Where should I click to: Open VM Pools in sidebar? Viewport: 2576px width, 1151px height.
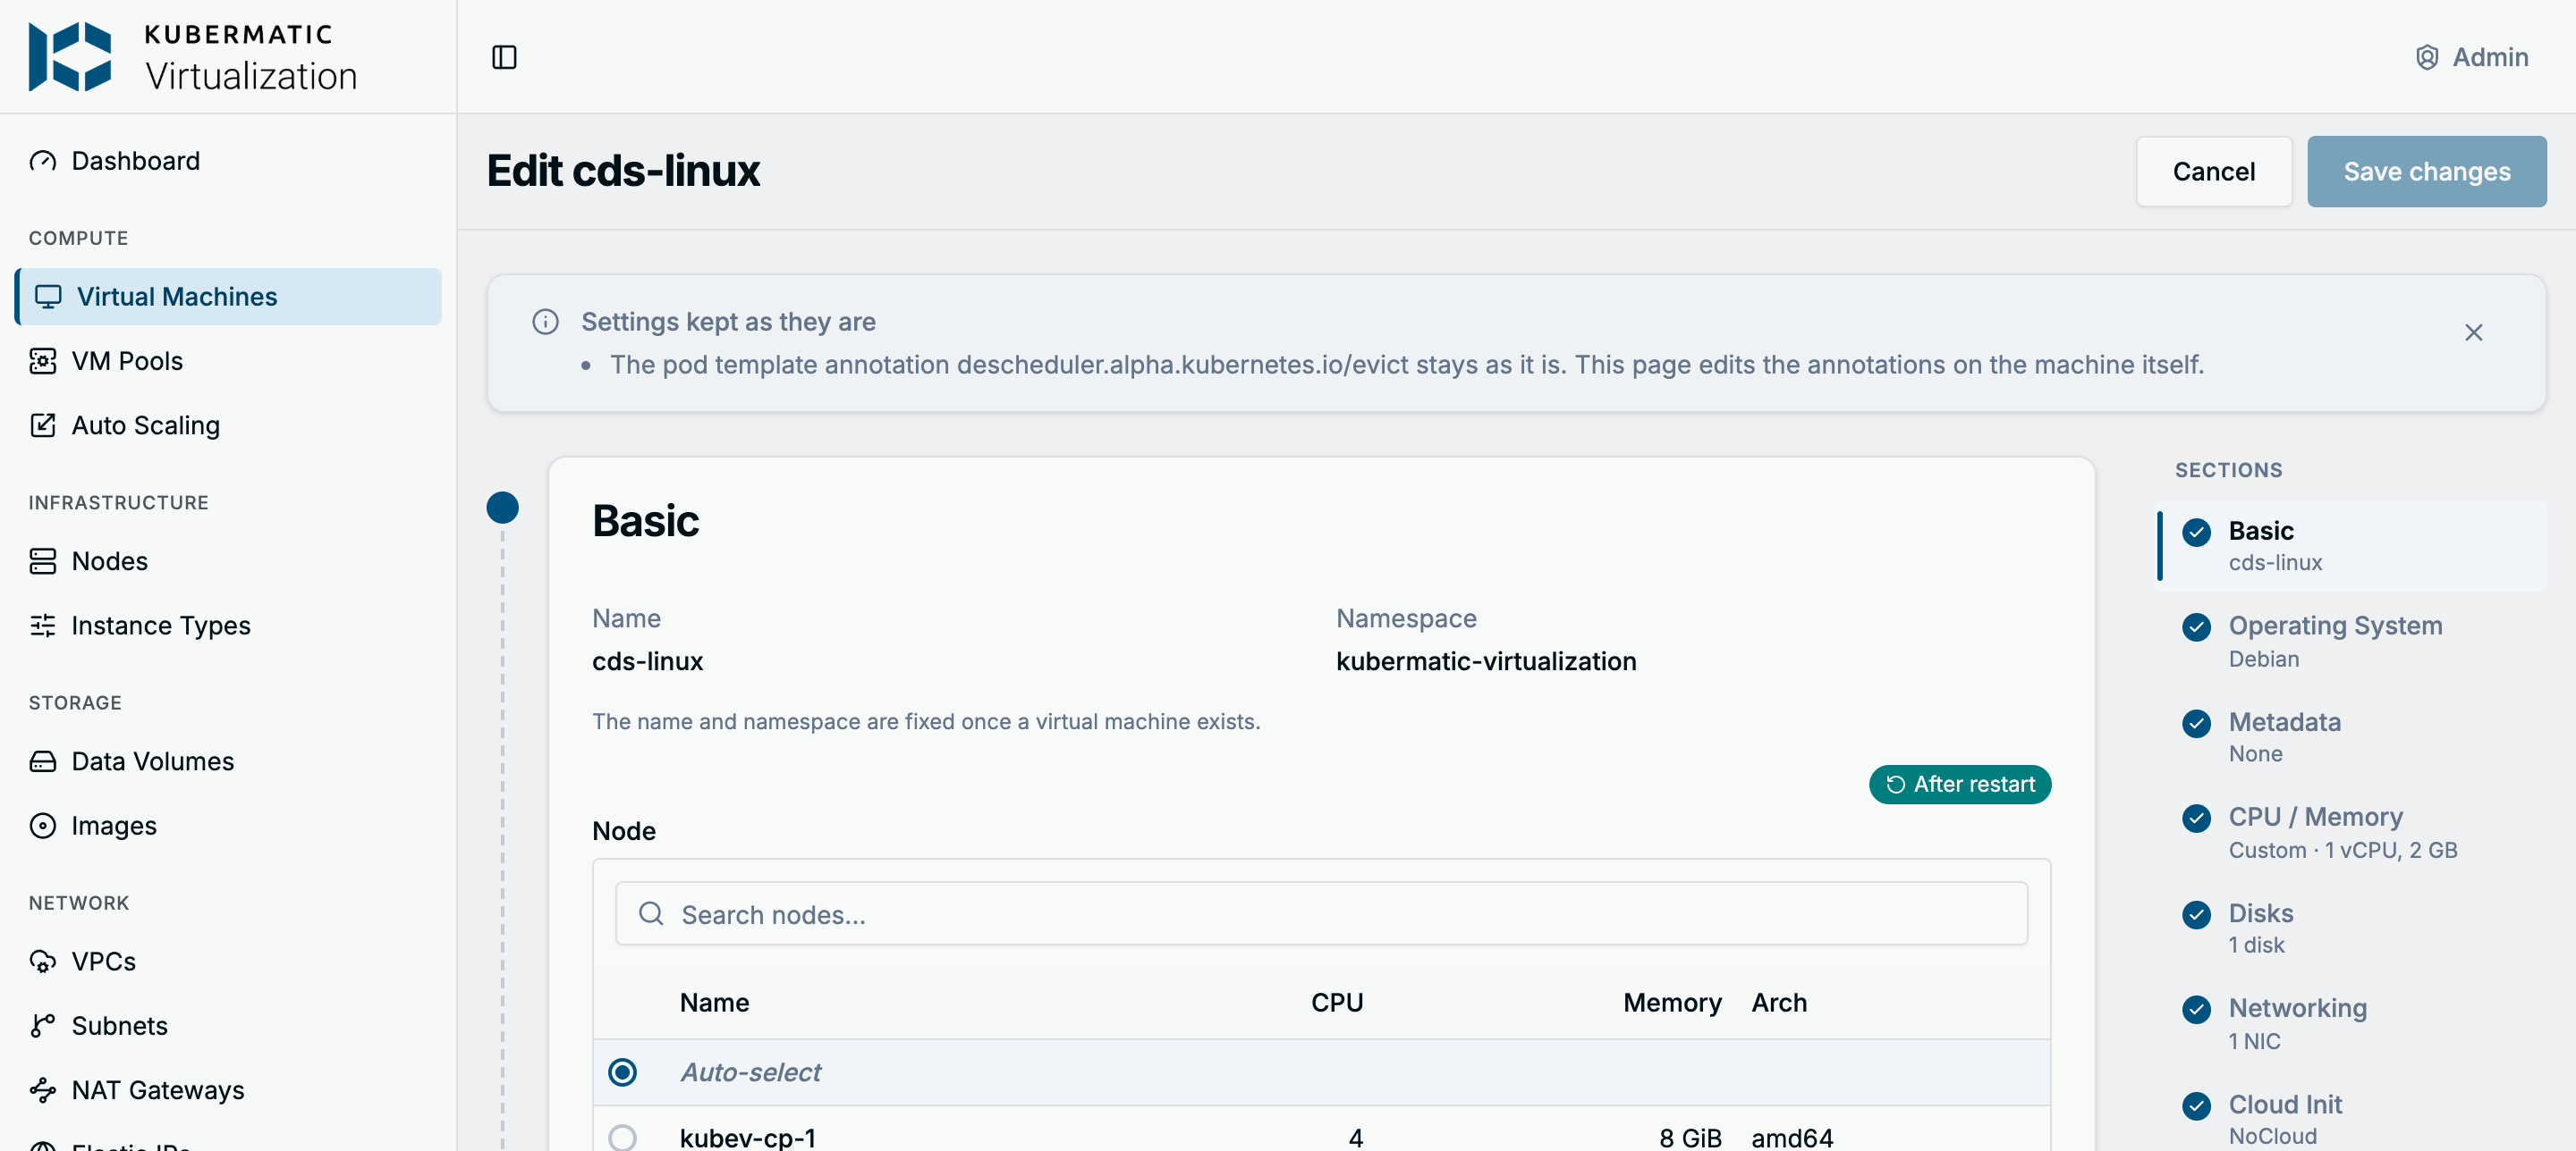[x=228, y=361]
